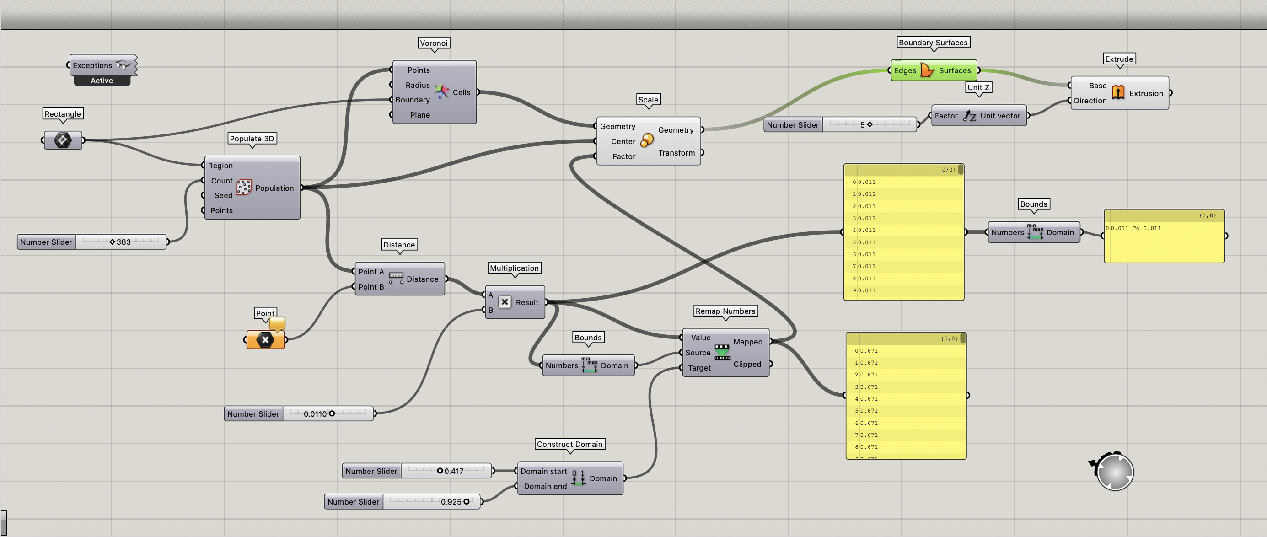Click the Extrude Direction input
Viewport: 1267px width, 537px height.
click(x=1090, y=101)
